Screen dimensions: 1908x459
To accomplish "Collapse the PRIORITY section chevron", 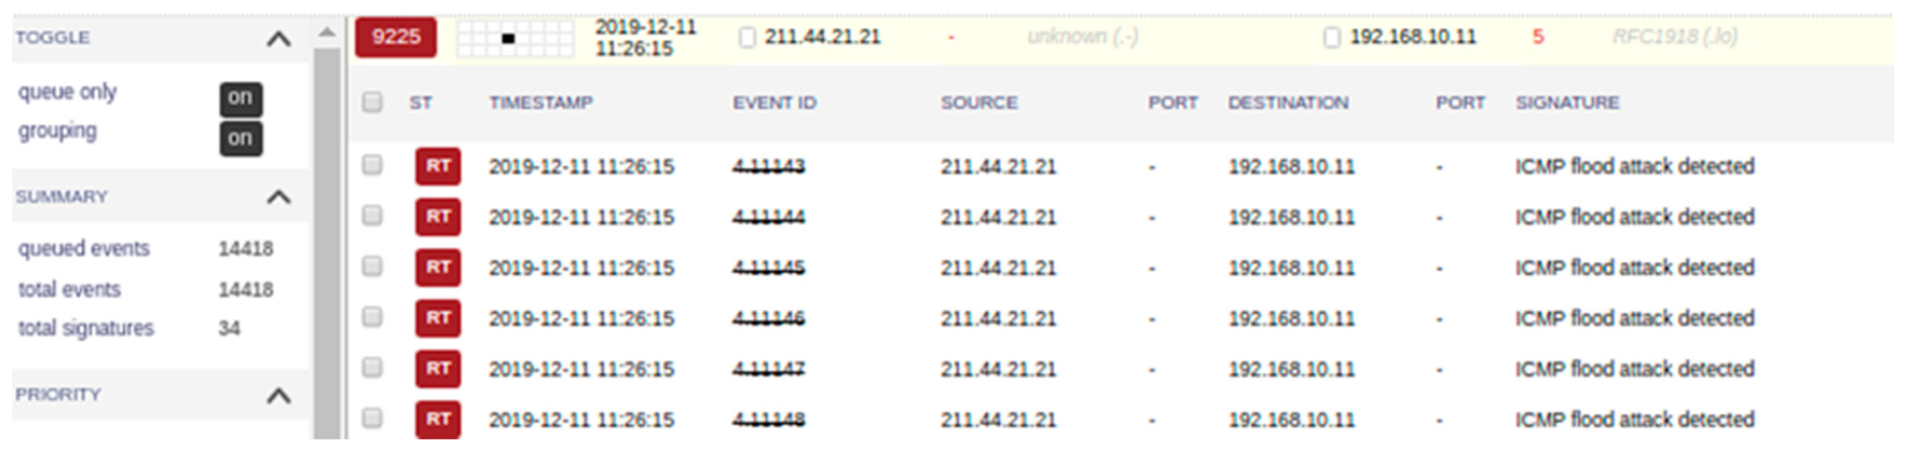I will click(x=278, y=396).
